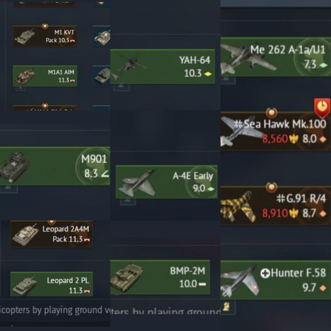
Task: Expand the folder arrow below YAH-64
Action: tap(122, 87)
